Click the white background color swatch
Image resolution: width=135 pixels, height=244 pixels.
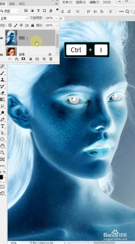pyautogui.click(x=4, y=180)
